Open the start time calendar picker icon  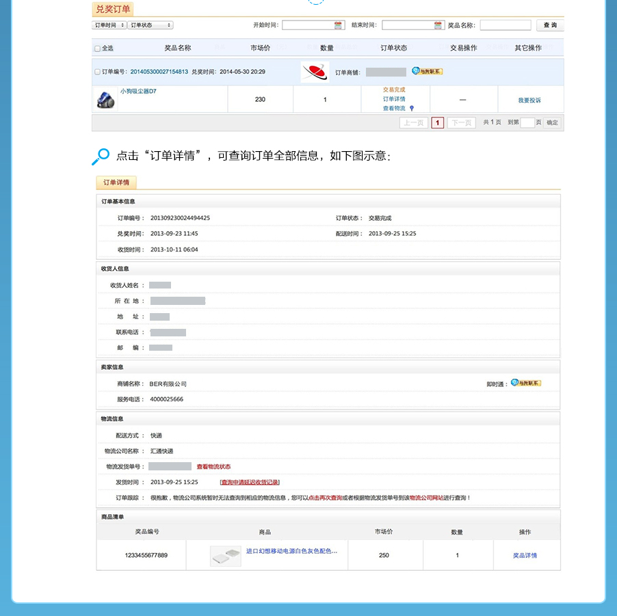pyautogui.click(x=339, y=25)
